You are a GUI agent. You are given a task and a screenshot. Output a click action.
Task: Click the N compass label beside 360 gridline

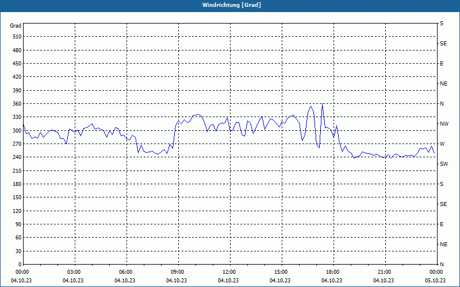[442, 104]
